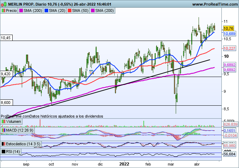Image resolution: width=239 pixels, height=168 pixels.
Task: Click the first SMA (200) legend label
Action: (33, 10)
